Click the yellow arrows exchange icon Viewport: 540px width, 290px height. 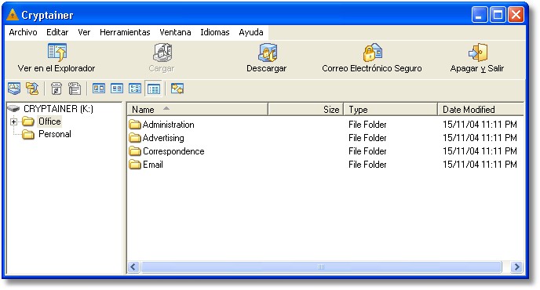[x=177, y=89]
